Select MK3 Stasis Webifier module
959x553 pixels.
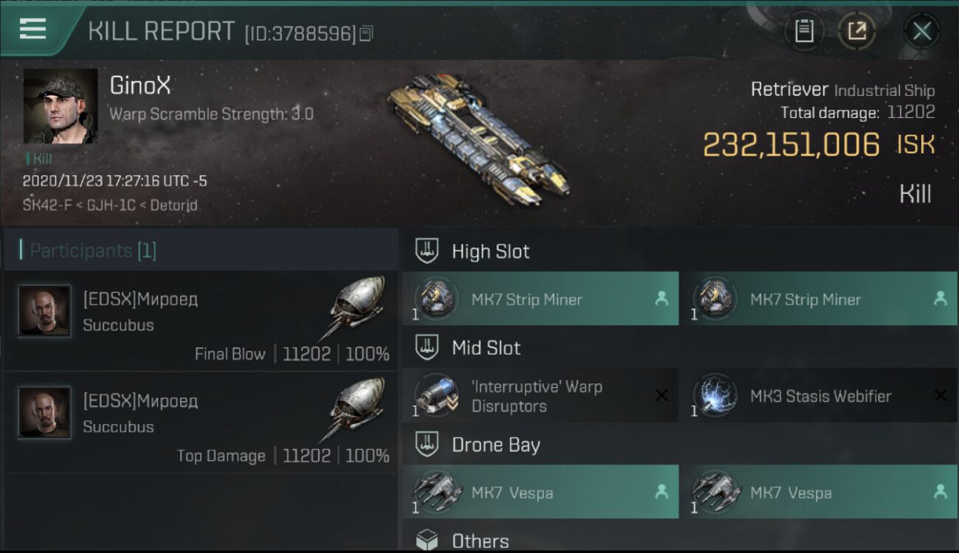(818, 396)
